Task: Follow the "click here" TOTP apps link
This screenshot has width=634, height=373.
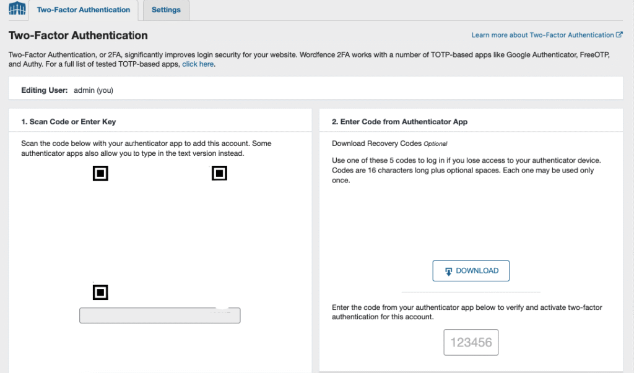Action: point(198,64)
